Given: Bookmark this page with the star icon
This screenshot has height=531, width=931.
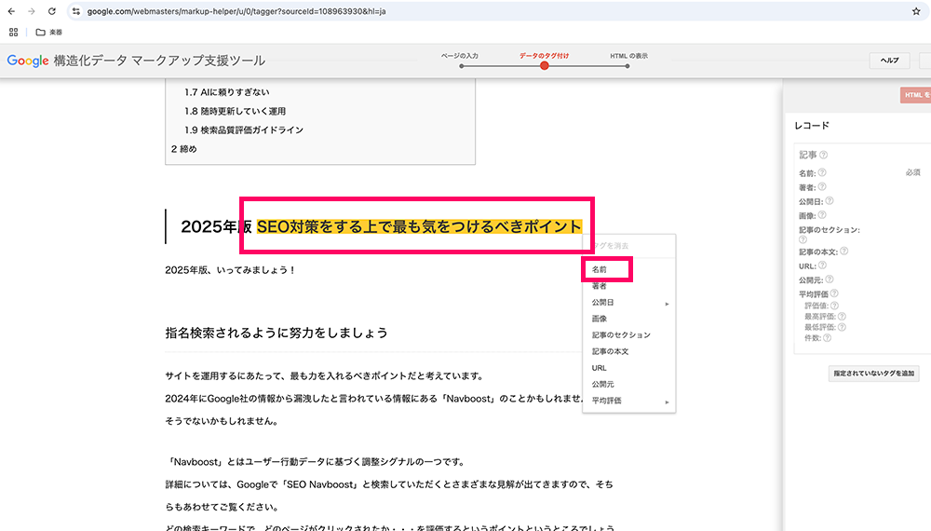Looking at the screenshot, I should [x=916, y=11].
